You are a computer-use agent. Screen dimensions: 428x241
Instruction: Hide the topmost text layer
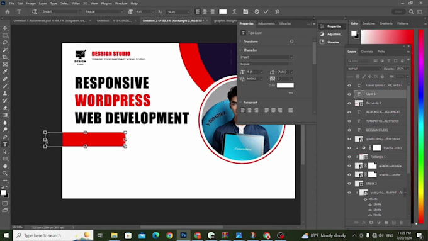tap(349, 85)
